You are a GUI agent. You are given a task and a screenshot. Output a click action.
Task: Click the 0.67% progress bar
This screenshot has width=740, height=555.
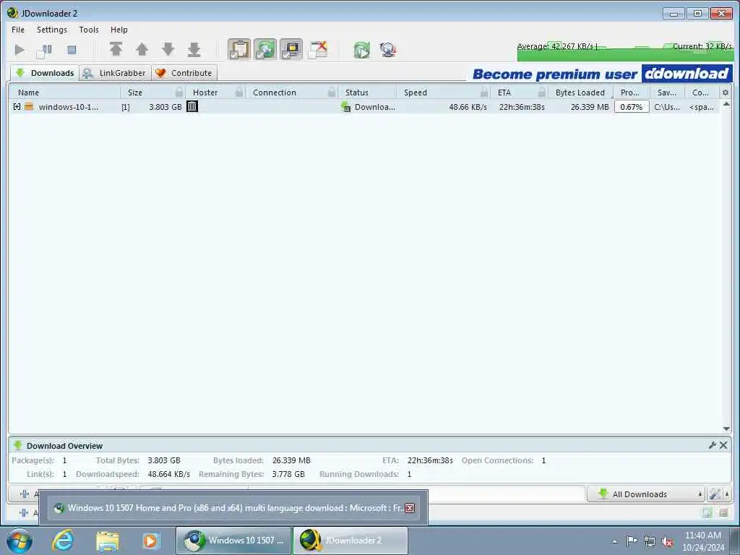coord(632,107)
